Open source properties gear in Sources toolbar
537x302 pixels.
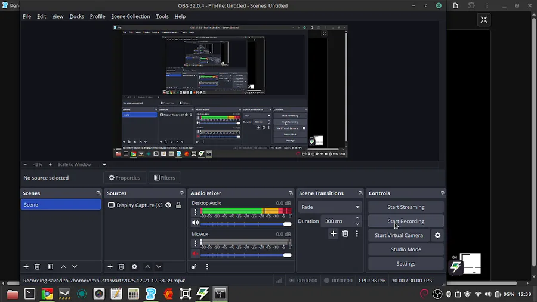coord(134,266)
